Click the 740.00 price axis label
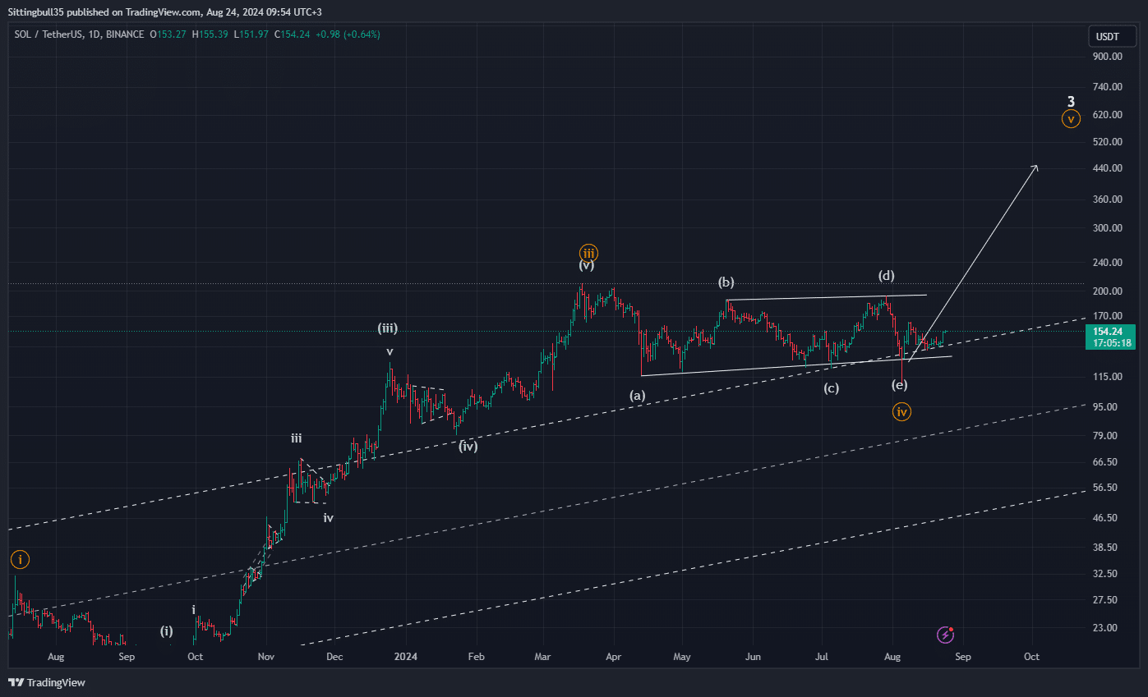 (1108, 87)
